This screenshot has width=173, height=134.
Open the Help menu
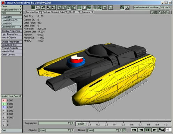pos(11,13)
